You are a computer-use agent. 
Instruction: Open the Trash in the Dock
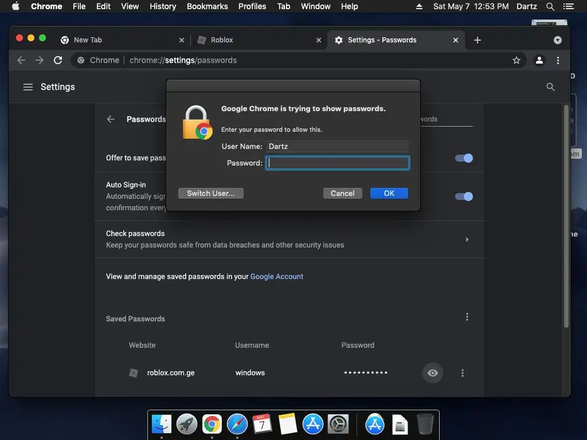pyautogui.click(x=425, y=425)
